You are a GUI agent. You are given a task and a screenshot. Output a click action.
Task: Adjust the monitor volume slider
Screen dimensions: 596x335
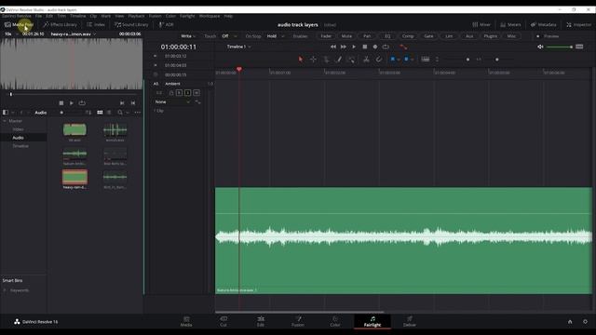pos(559,47)
